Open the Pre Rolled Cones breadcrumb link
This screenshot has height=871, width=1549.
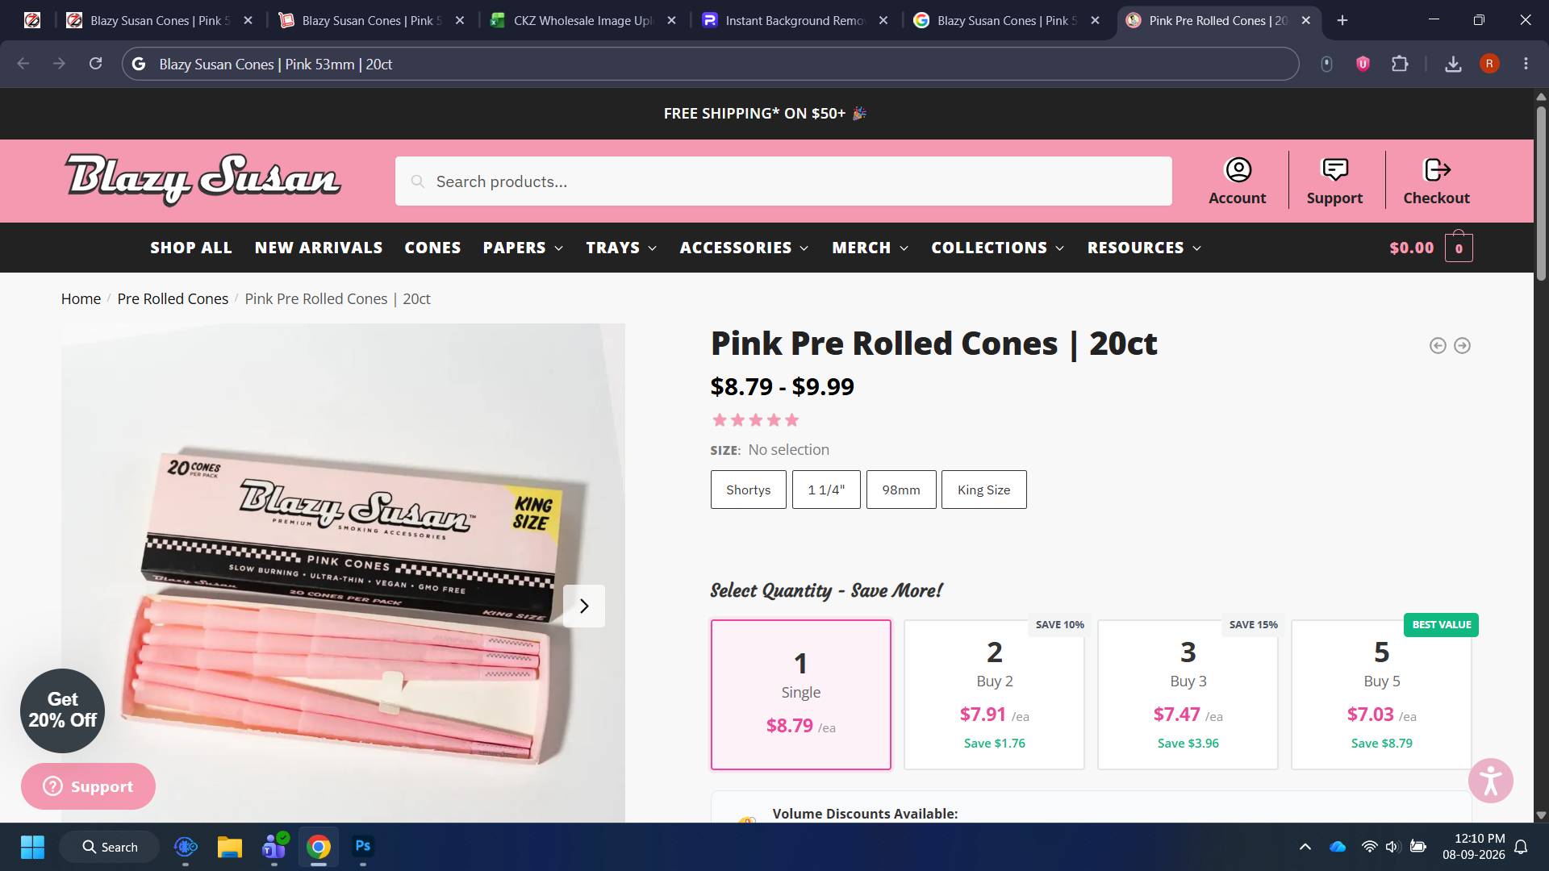coord(173,298)
